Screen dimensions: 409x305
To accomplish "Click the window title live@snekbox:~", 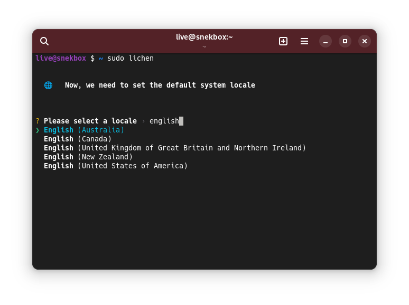I will 204,37.
